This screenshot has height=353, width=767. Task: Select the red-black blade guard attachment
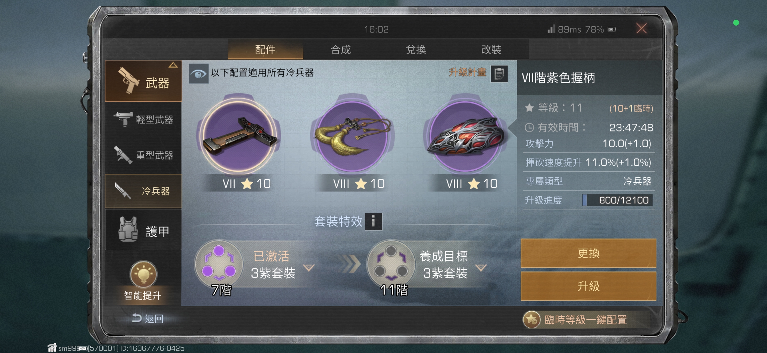click(465, 136)
